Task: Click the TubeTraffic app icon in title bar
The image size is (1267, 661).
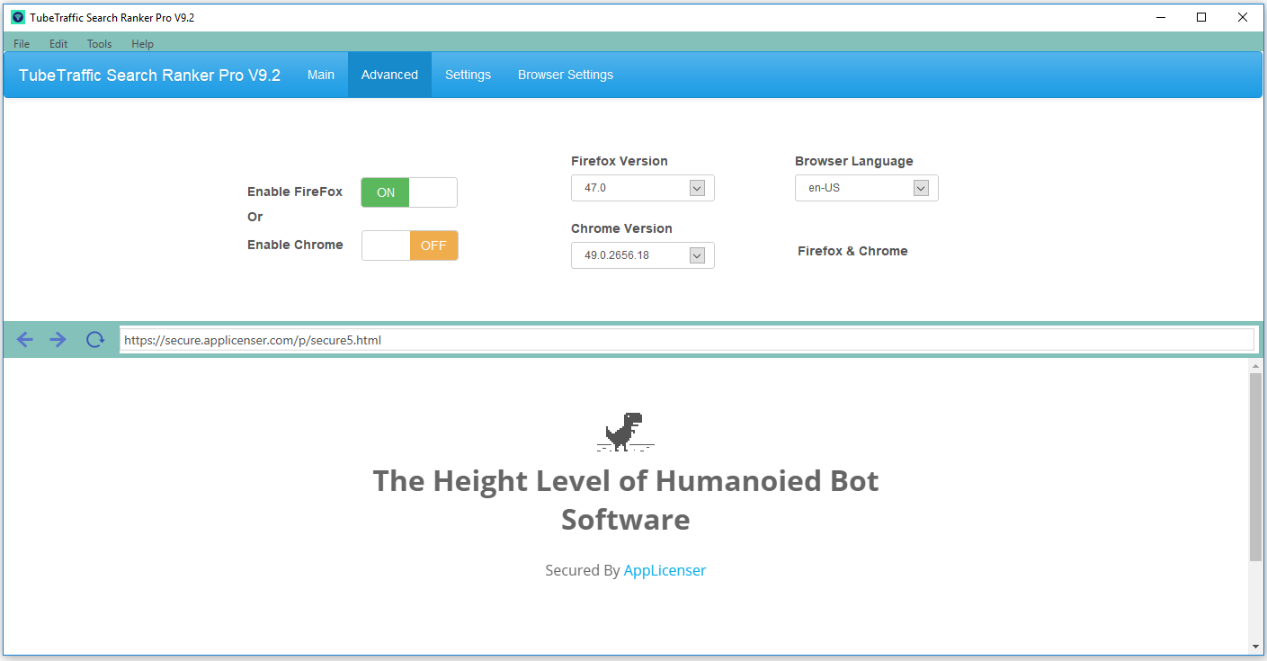Action: coord(17,17)
